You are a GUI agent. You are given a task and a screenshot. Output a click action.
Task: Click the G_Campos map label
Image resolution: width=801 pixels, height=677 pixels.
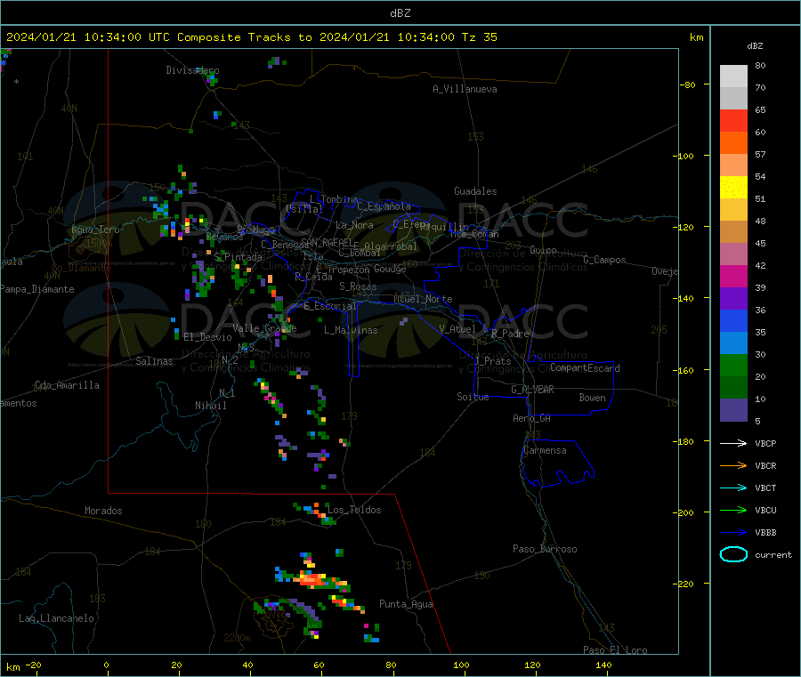click(604, 260)
